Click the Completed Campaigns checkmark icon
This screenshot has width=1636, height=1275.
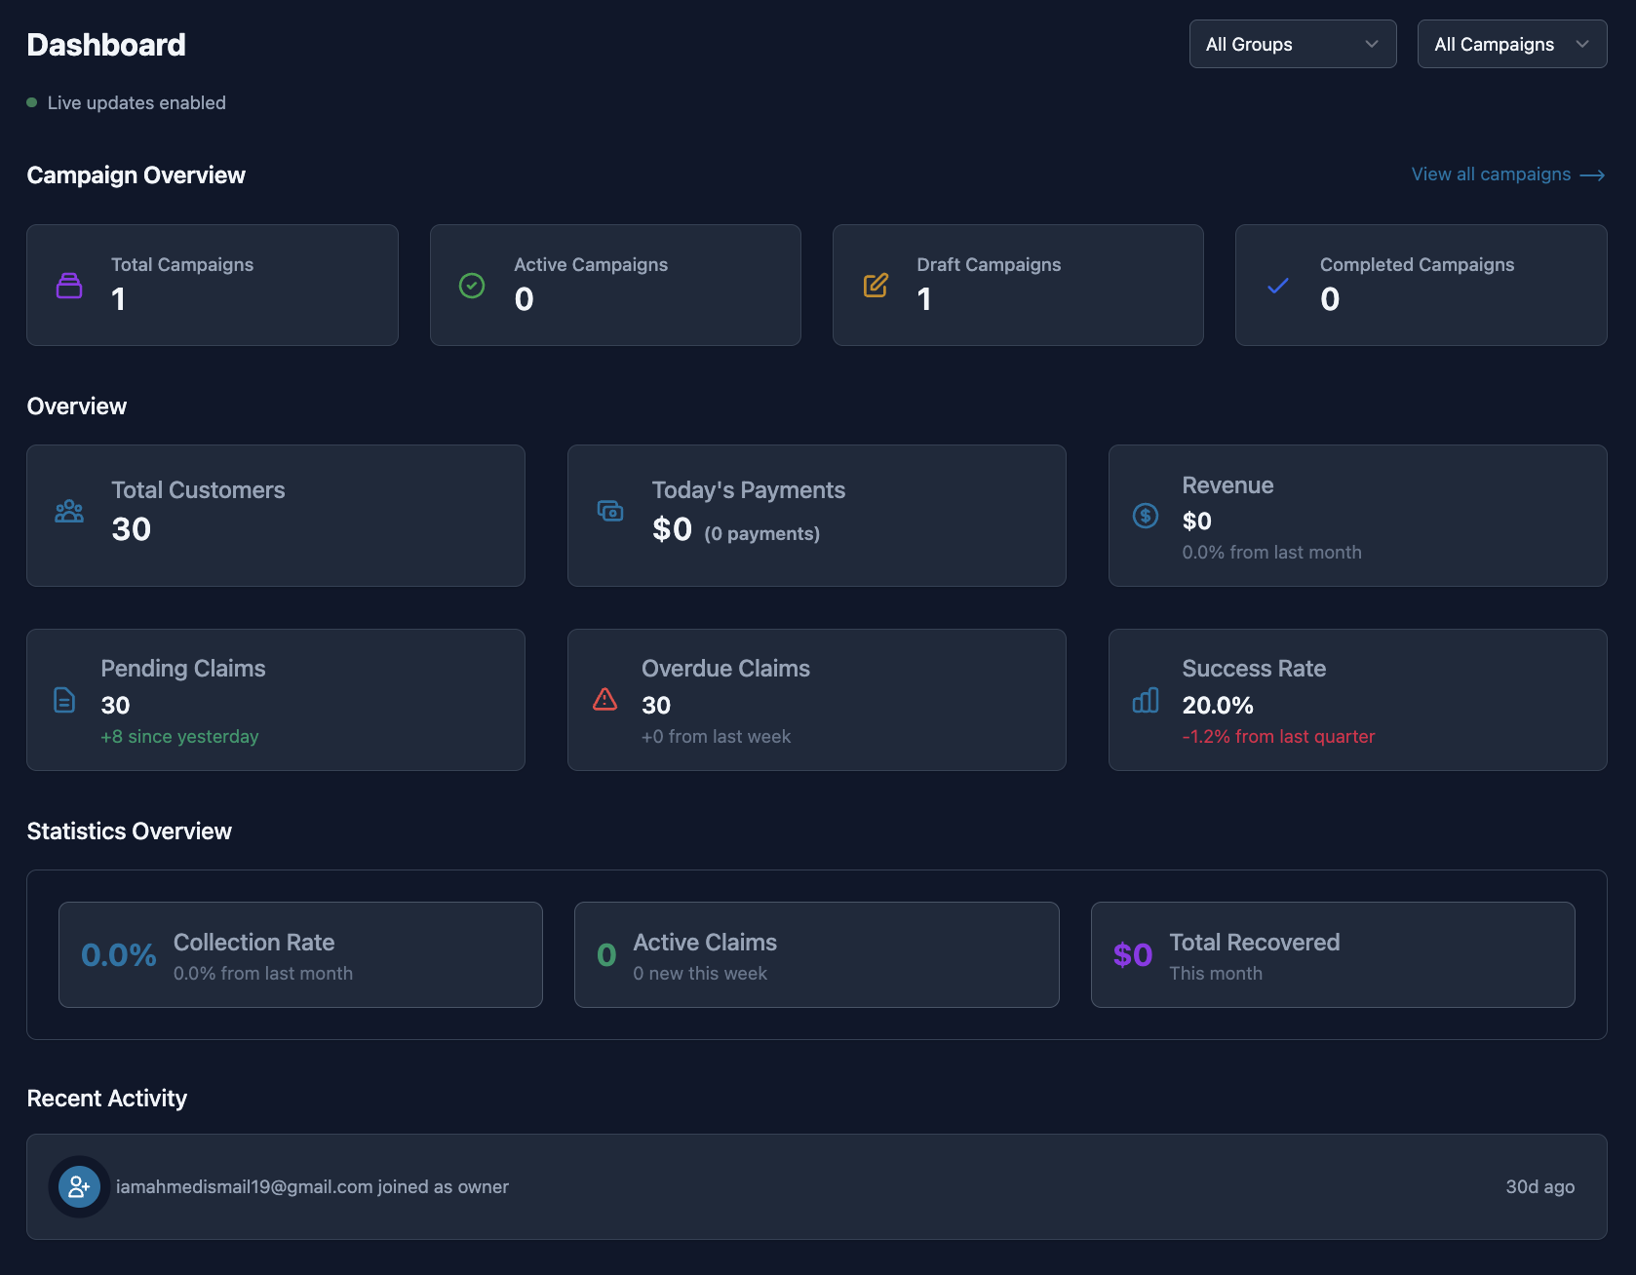[x=1277, y=285]
